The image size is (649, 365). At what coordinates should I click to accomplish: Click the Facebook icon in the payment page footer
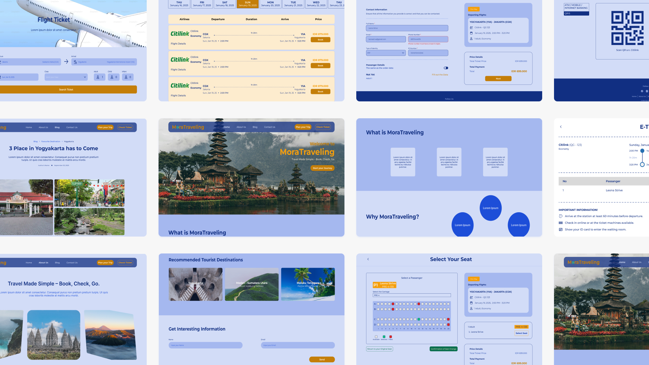(x=642, y=91)
